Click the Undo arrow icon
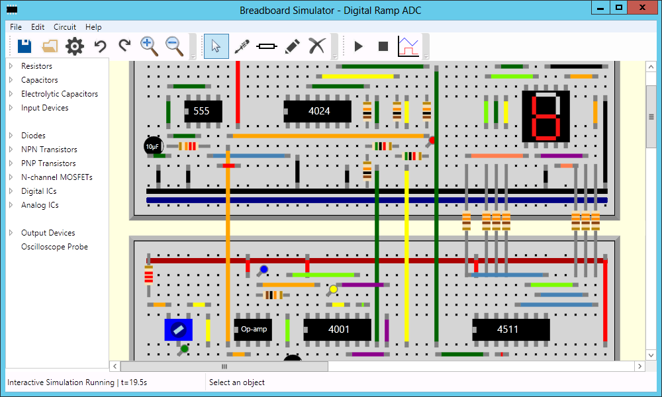 (x=100, y=46)
